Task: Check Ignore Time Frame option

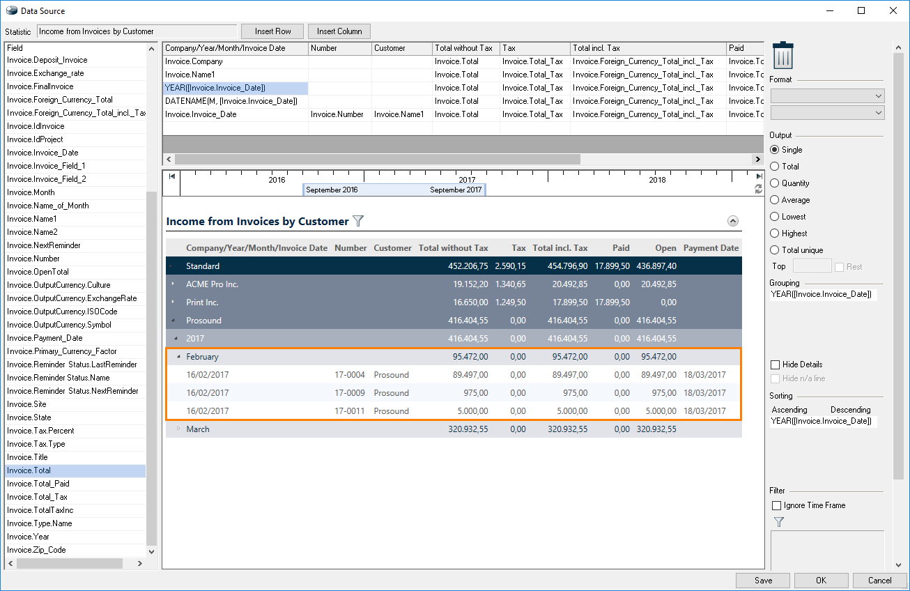Action: tap(777, 505)
